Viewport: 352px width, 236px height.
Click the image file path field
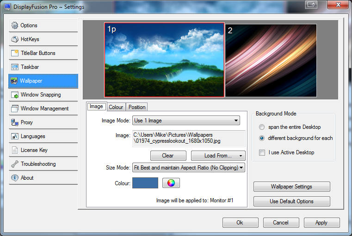189,139
